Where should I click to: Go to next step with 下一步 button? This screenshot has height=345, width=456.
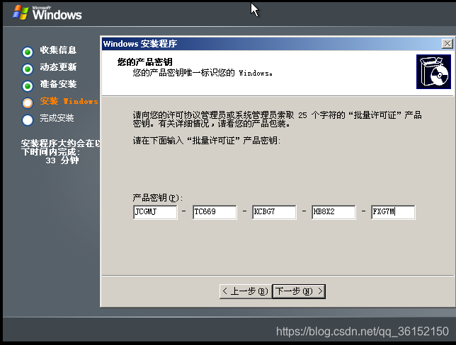point(299,291)
